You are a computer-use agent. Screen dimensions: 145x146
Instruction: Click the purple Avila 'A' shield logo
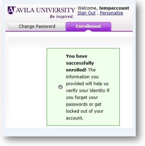(x=11, y=10)
